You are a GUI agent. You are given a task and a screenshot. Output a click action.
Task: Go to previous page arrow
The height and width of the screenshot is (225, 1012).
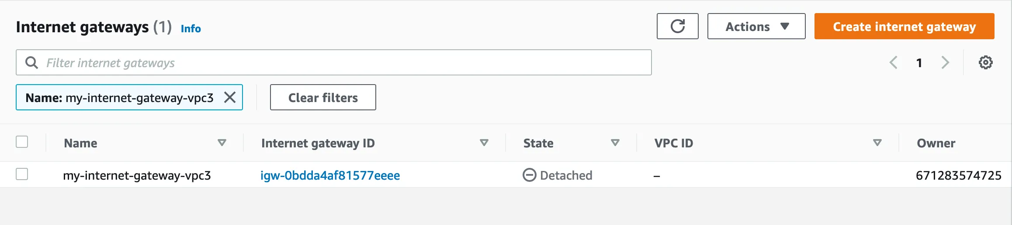click(x=894, y=63)
